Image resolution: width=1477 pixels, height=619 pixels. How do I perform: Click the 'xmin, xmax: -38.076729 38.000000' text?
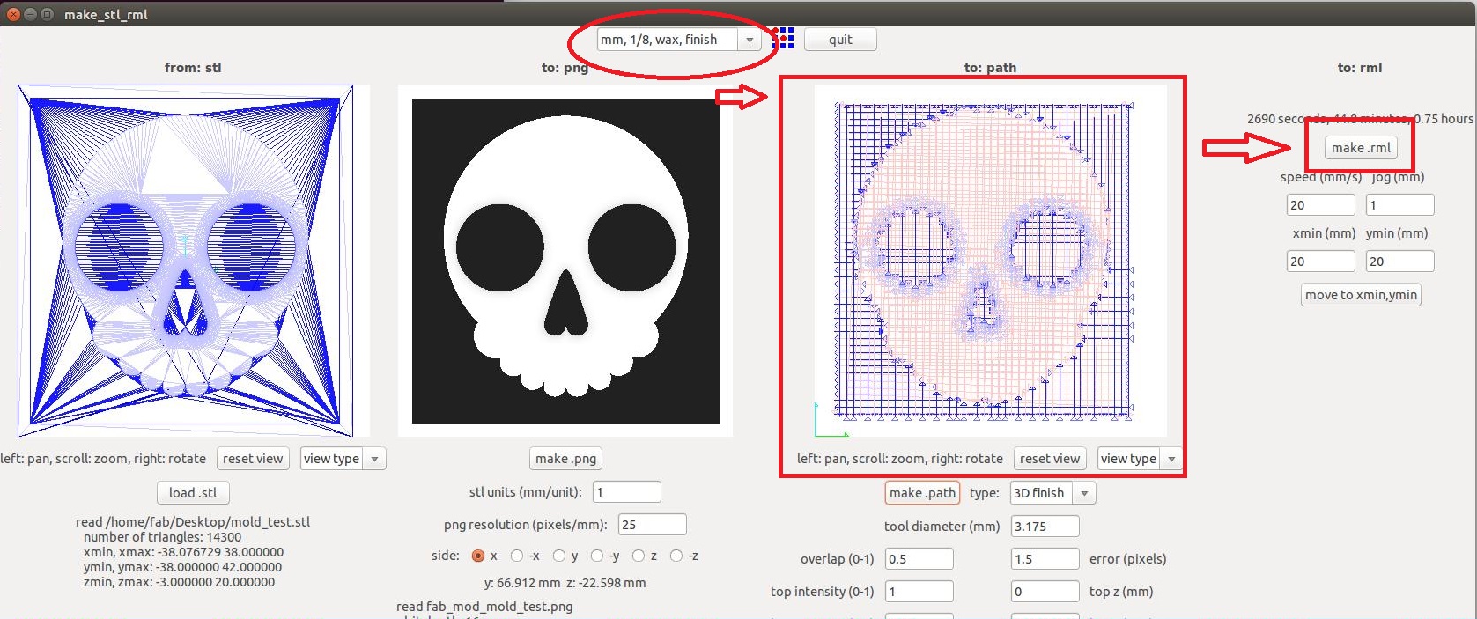[x=183, y=552]
